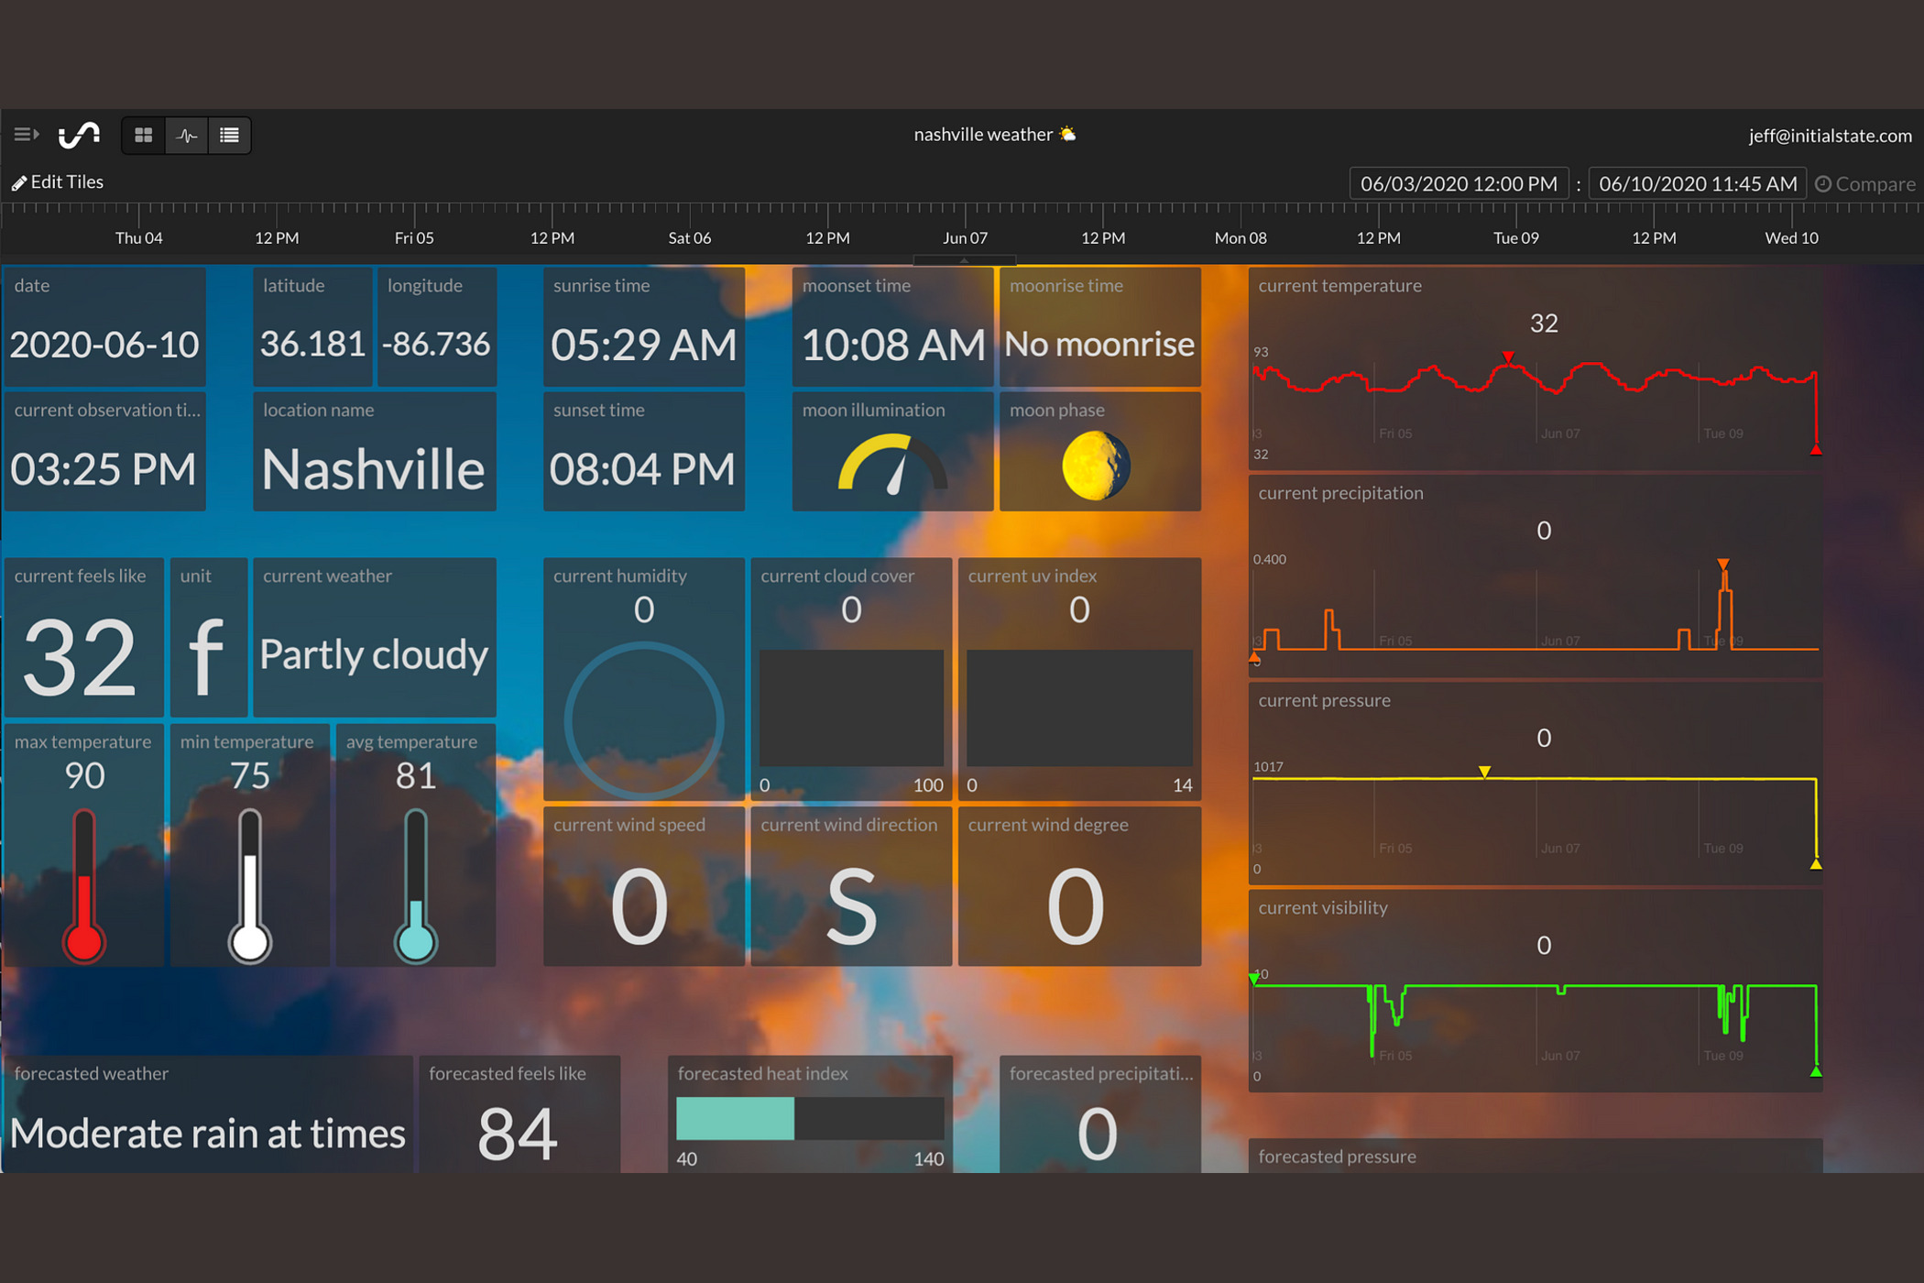Viewport: 1924px width, 1283px height.
Task: Click the Initial State logo
Action: (x=79, y=136)
